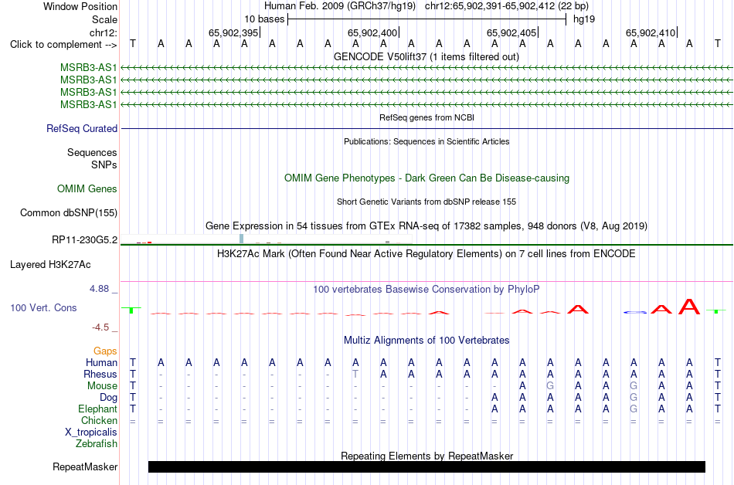The height and width of the screenshot is (485, 734).
Task: Click the leading T base in sequence row
Action: [133, 44]
